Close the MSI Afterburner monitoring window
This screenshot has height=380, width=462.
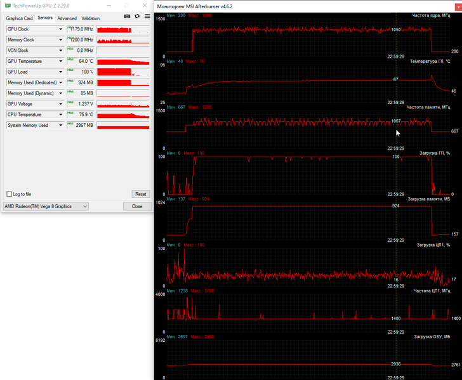tap(458, 6)
